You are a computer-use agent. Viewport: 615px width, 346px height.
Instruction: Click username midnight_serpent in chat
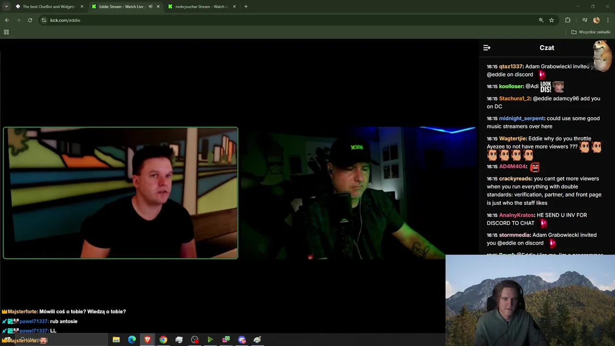click(x=521, y=118)
